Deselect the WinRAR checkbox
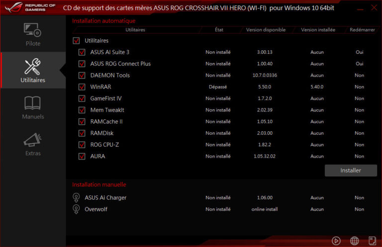The image size is (382, 247). (82, 87)
